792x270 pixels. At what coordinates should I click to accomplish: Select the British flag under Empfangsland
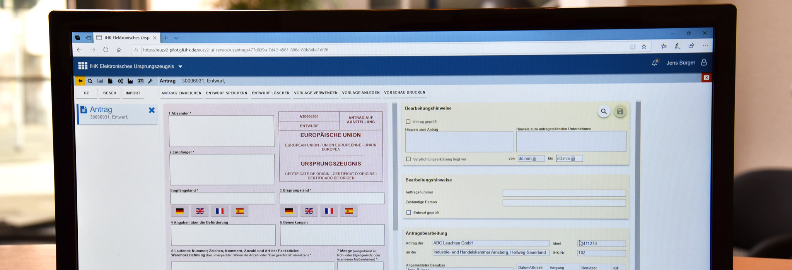[x=200, y=211]
